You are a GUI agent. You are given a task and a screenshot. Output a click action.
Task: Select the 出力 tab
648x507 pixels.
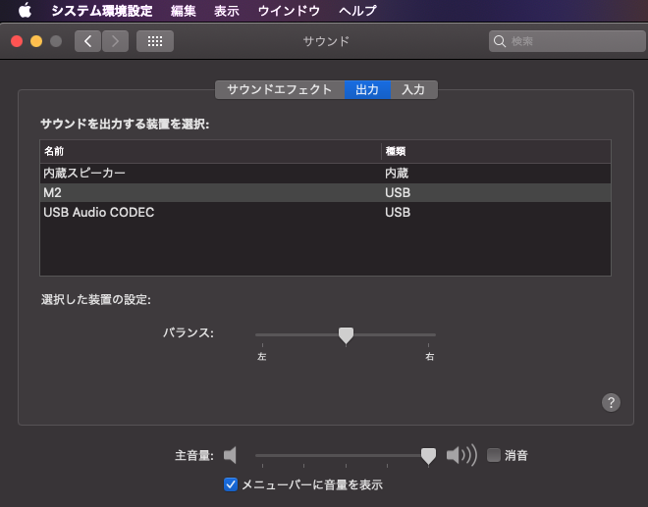(367, 89)
